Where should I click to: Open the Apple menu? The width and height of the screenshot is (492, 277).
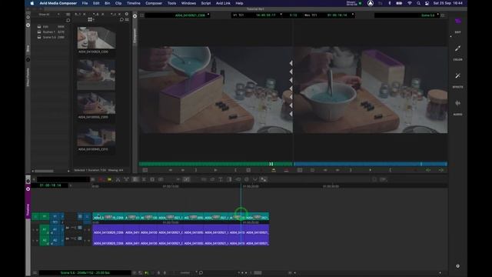pyautogui.click(x=32, y=3)
